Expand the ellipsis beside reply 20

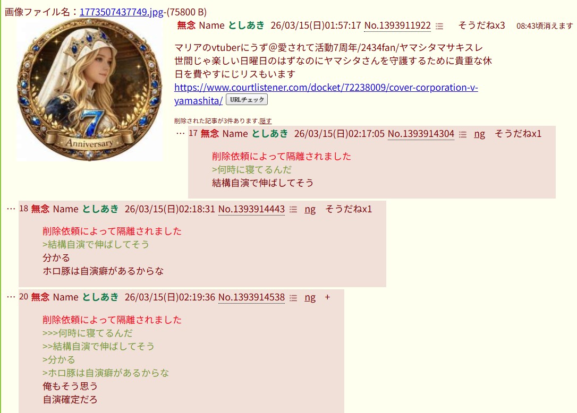coord(11,297)
